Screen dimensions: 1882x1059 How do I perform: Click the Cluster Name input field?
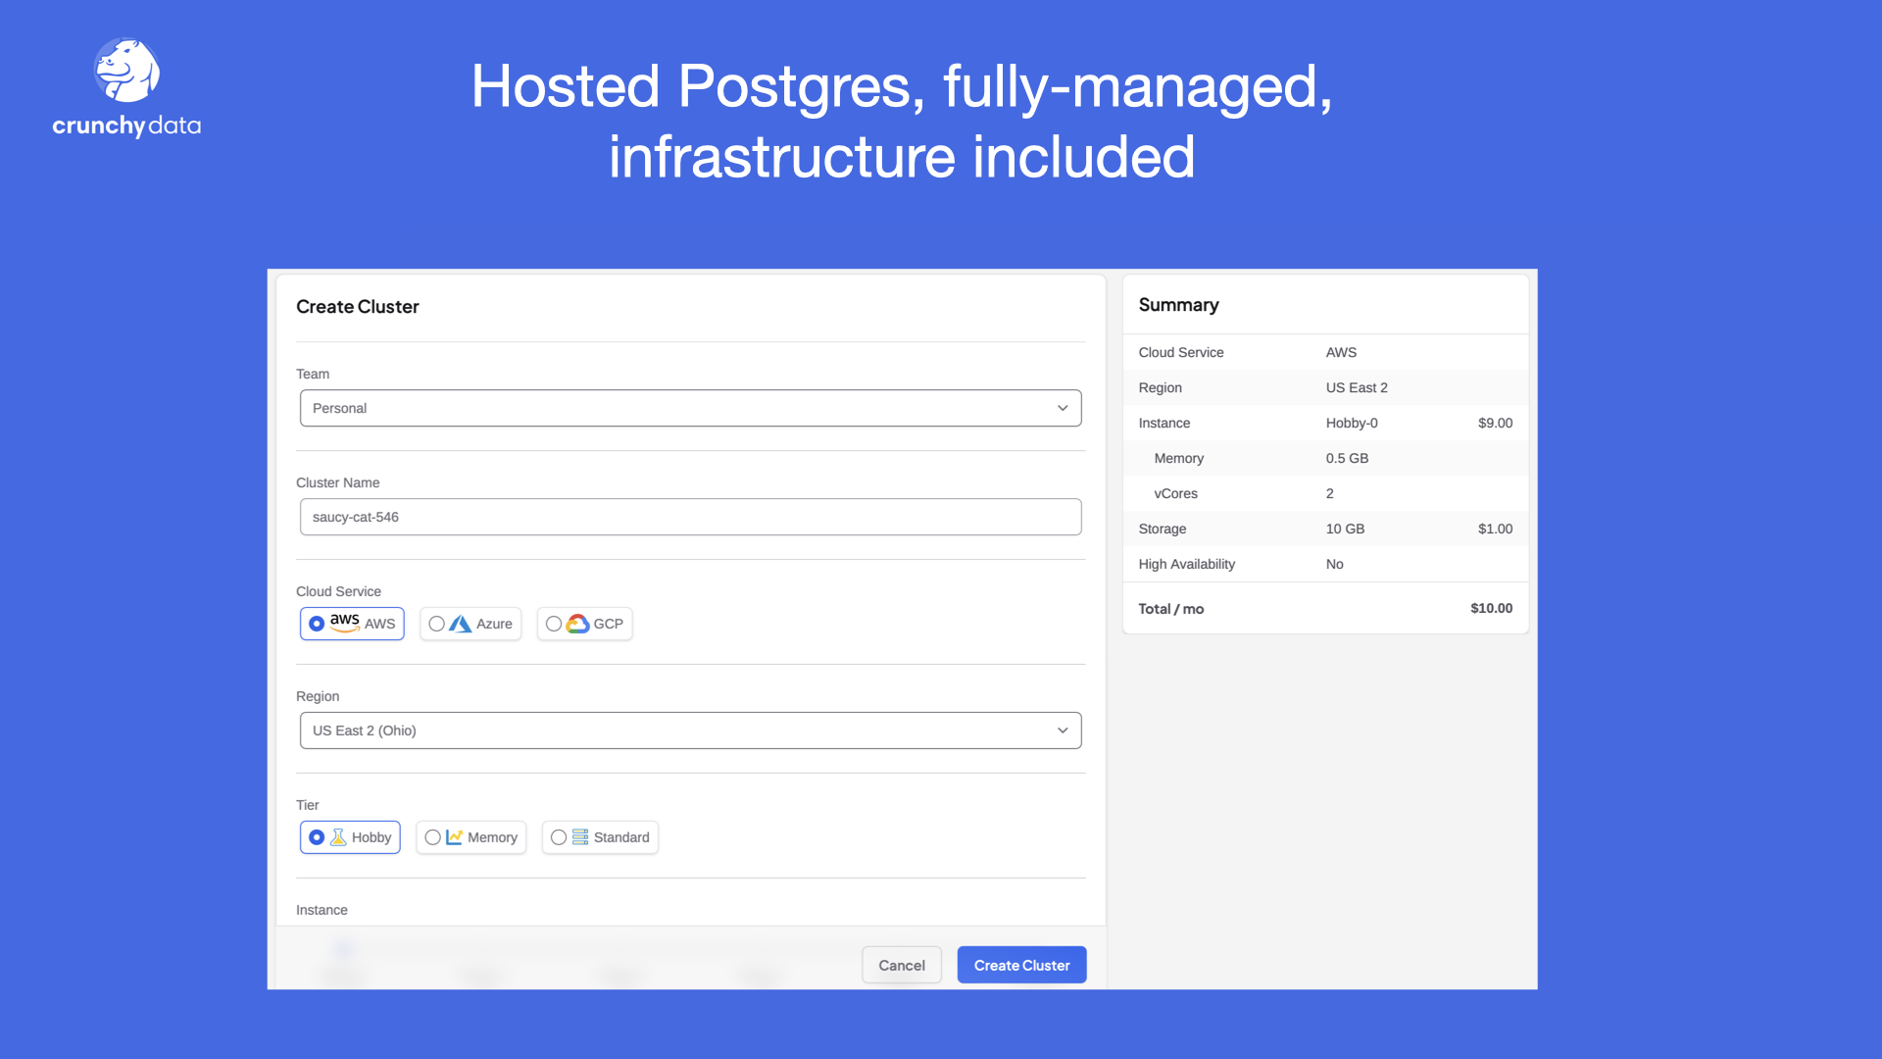click(x=690, y=517)
